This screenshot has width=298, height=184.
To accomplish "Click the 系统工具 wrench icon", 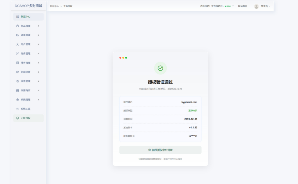I will (x=17, y=109).
